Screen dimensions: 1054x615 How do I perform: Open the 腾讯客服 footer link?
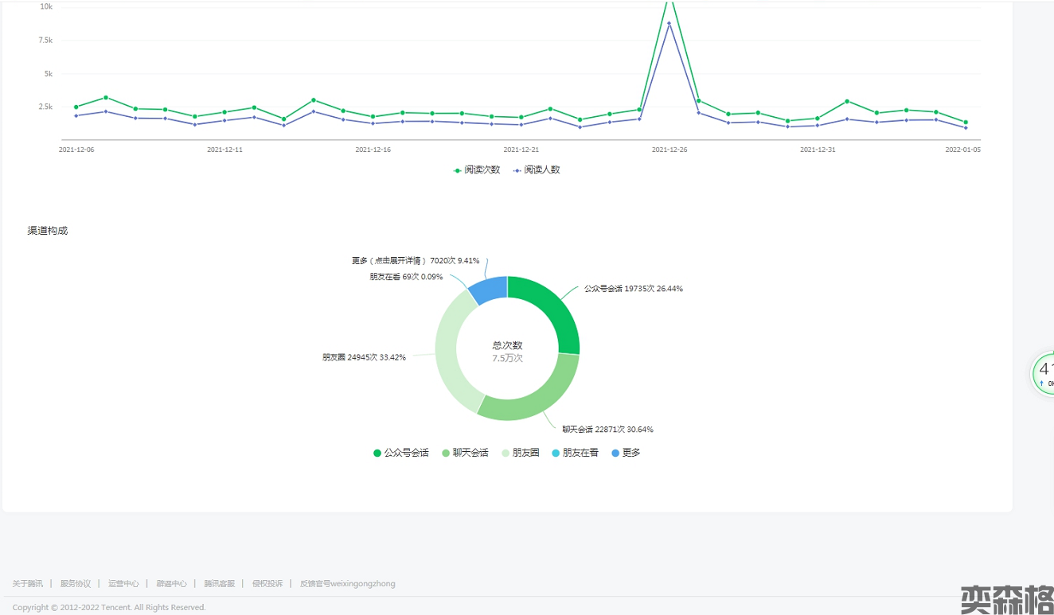click(x=219, y=584)
